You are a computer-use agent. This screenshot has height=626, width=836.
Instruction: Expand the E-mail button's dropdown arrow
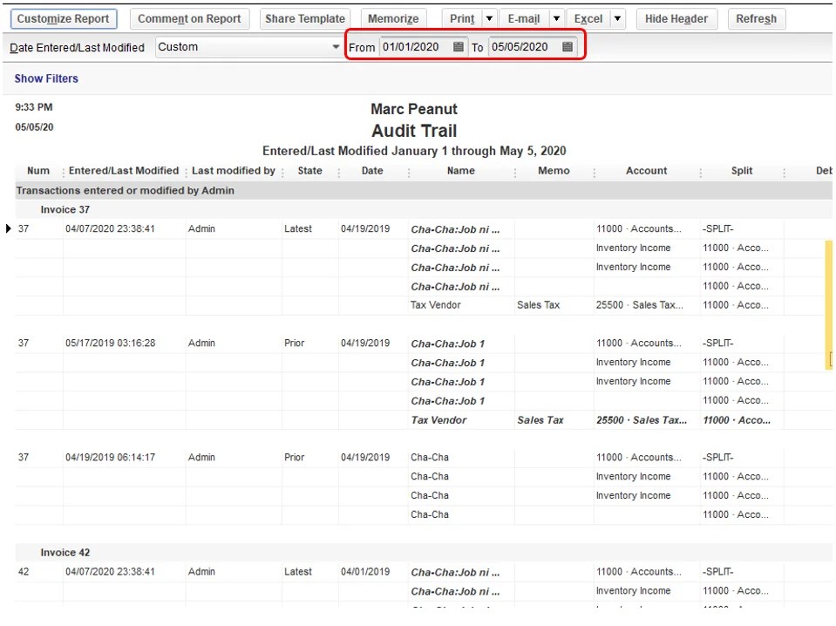click(x=555, y=17)
